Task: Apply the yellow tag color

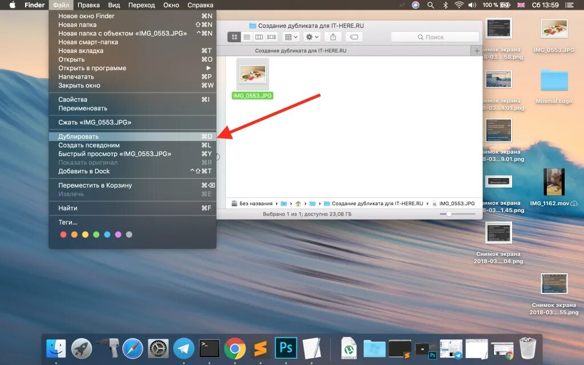Action: pos(86,234)
